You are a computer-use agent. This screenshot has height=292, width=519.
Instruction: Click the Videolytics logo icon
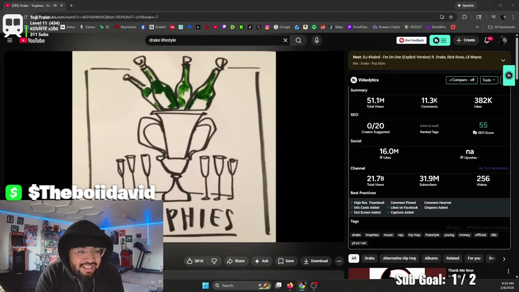click(354, 80)
